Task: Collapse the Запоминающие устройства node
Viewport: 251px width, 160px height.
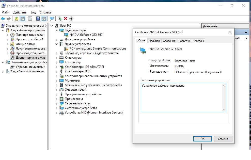Action: (x=3, y=62)
